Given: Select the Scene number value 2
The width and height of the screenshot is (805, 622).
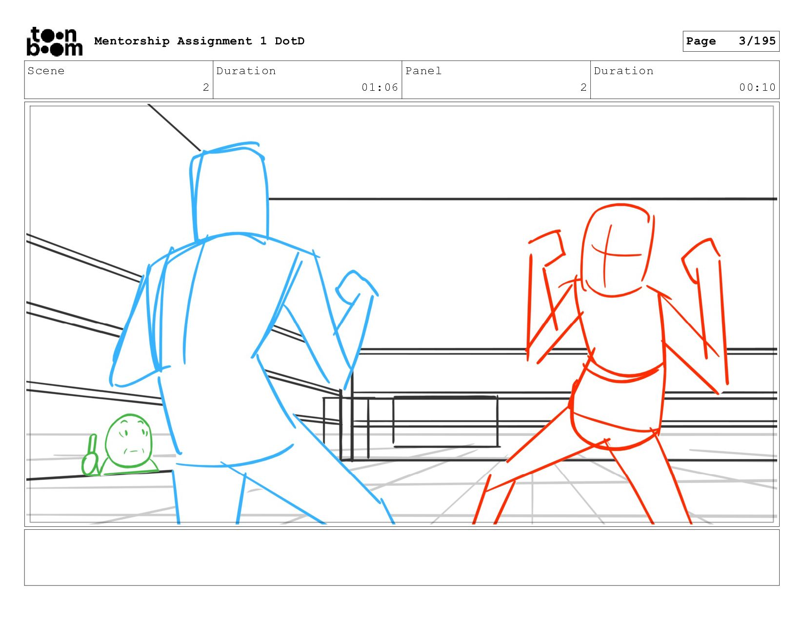Looking at the screenshot, I should point(206,87).
